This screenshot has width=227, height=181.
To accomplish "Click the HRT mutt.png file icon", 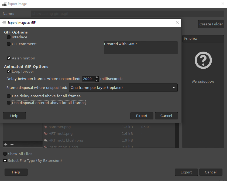I will 46,133.
